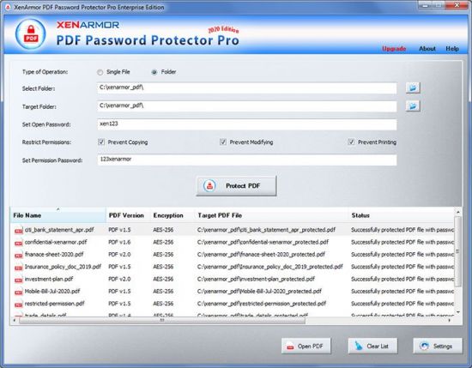The height and width of the screenshot is (368, 472).
Task: Select Mobile-Bill-Jul-2020.pdf file name
Action: pos(52,292)
